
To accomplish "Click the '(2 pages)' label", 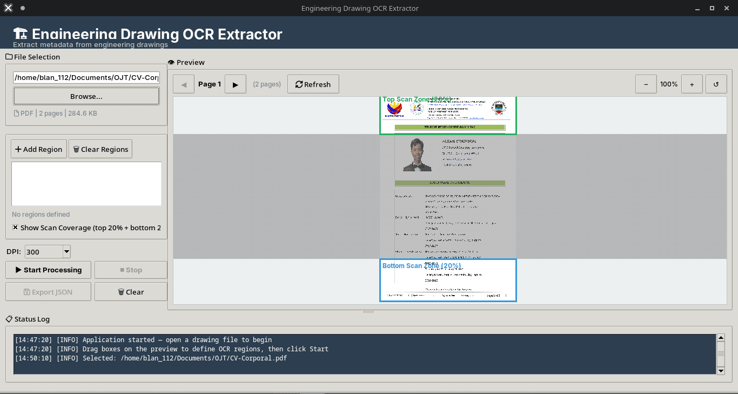I will [x=267, y=84].
